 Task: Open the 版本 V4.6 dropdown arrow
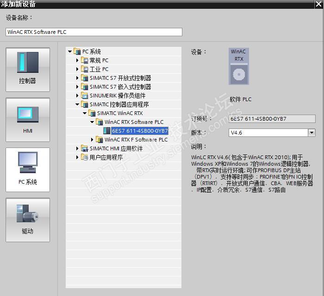(312, 133)
